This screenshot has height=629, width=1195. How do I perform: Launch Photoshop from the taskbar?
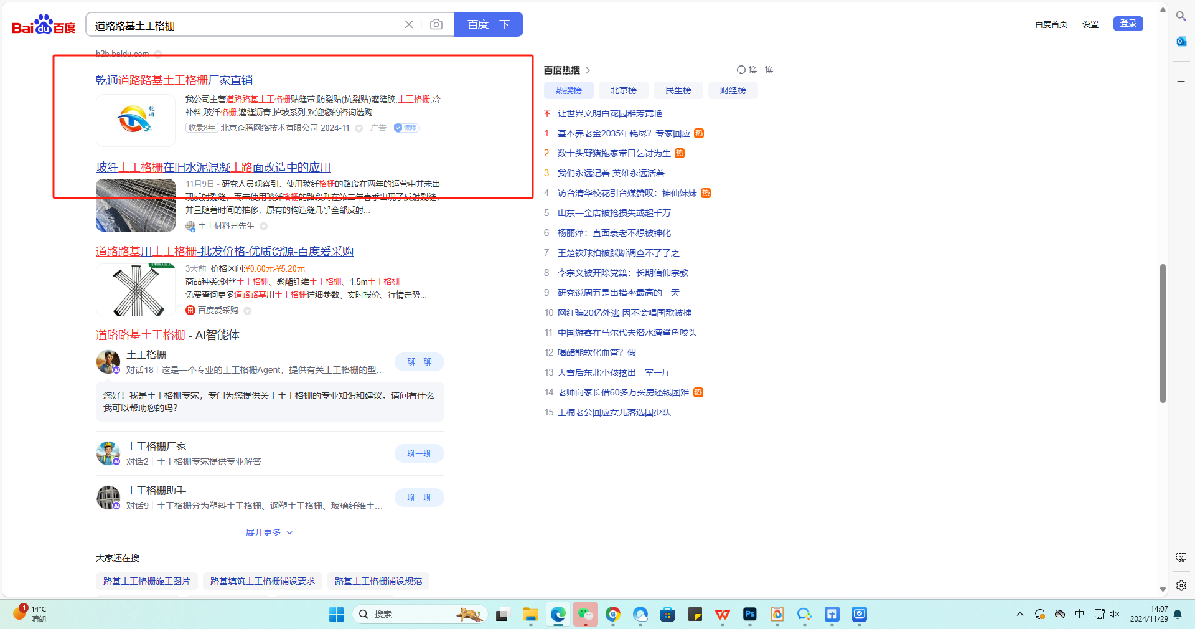pyautogui.click(x=749, y=615)
